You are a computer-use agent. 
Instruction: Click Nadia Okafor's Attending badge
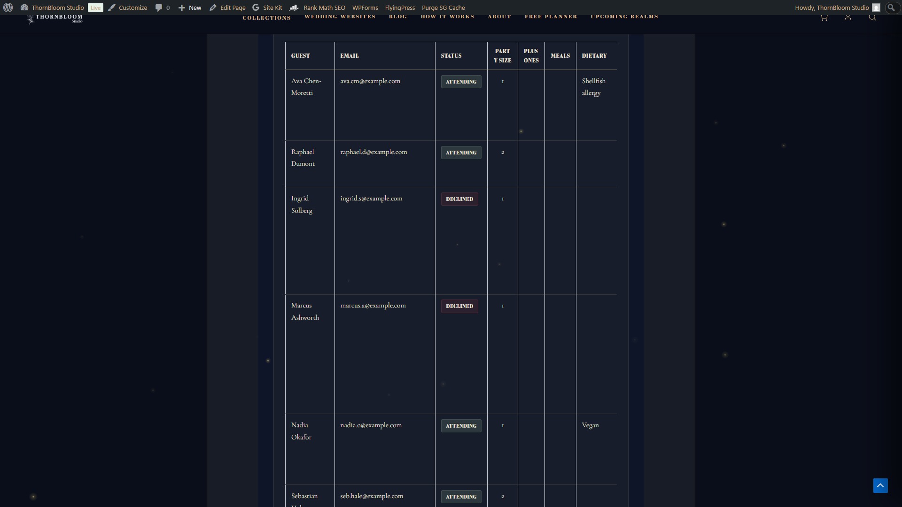(461, 426)
